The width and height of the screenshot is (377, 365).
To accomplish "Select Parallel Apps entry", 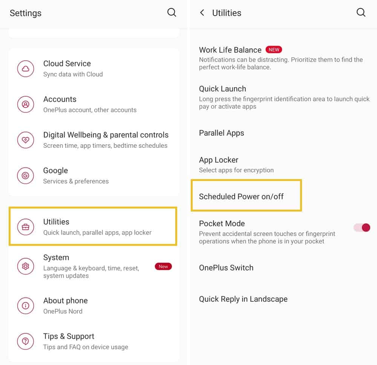I will [283, 133].
